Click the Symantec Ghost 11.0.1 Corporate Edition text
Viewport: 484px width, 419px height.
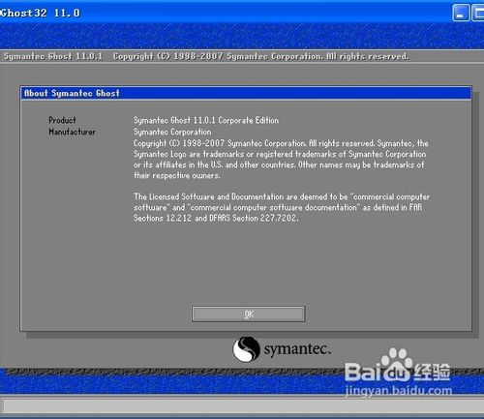click(x=206, y=120)
